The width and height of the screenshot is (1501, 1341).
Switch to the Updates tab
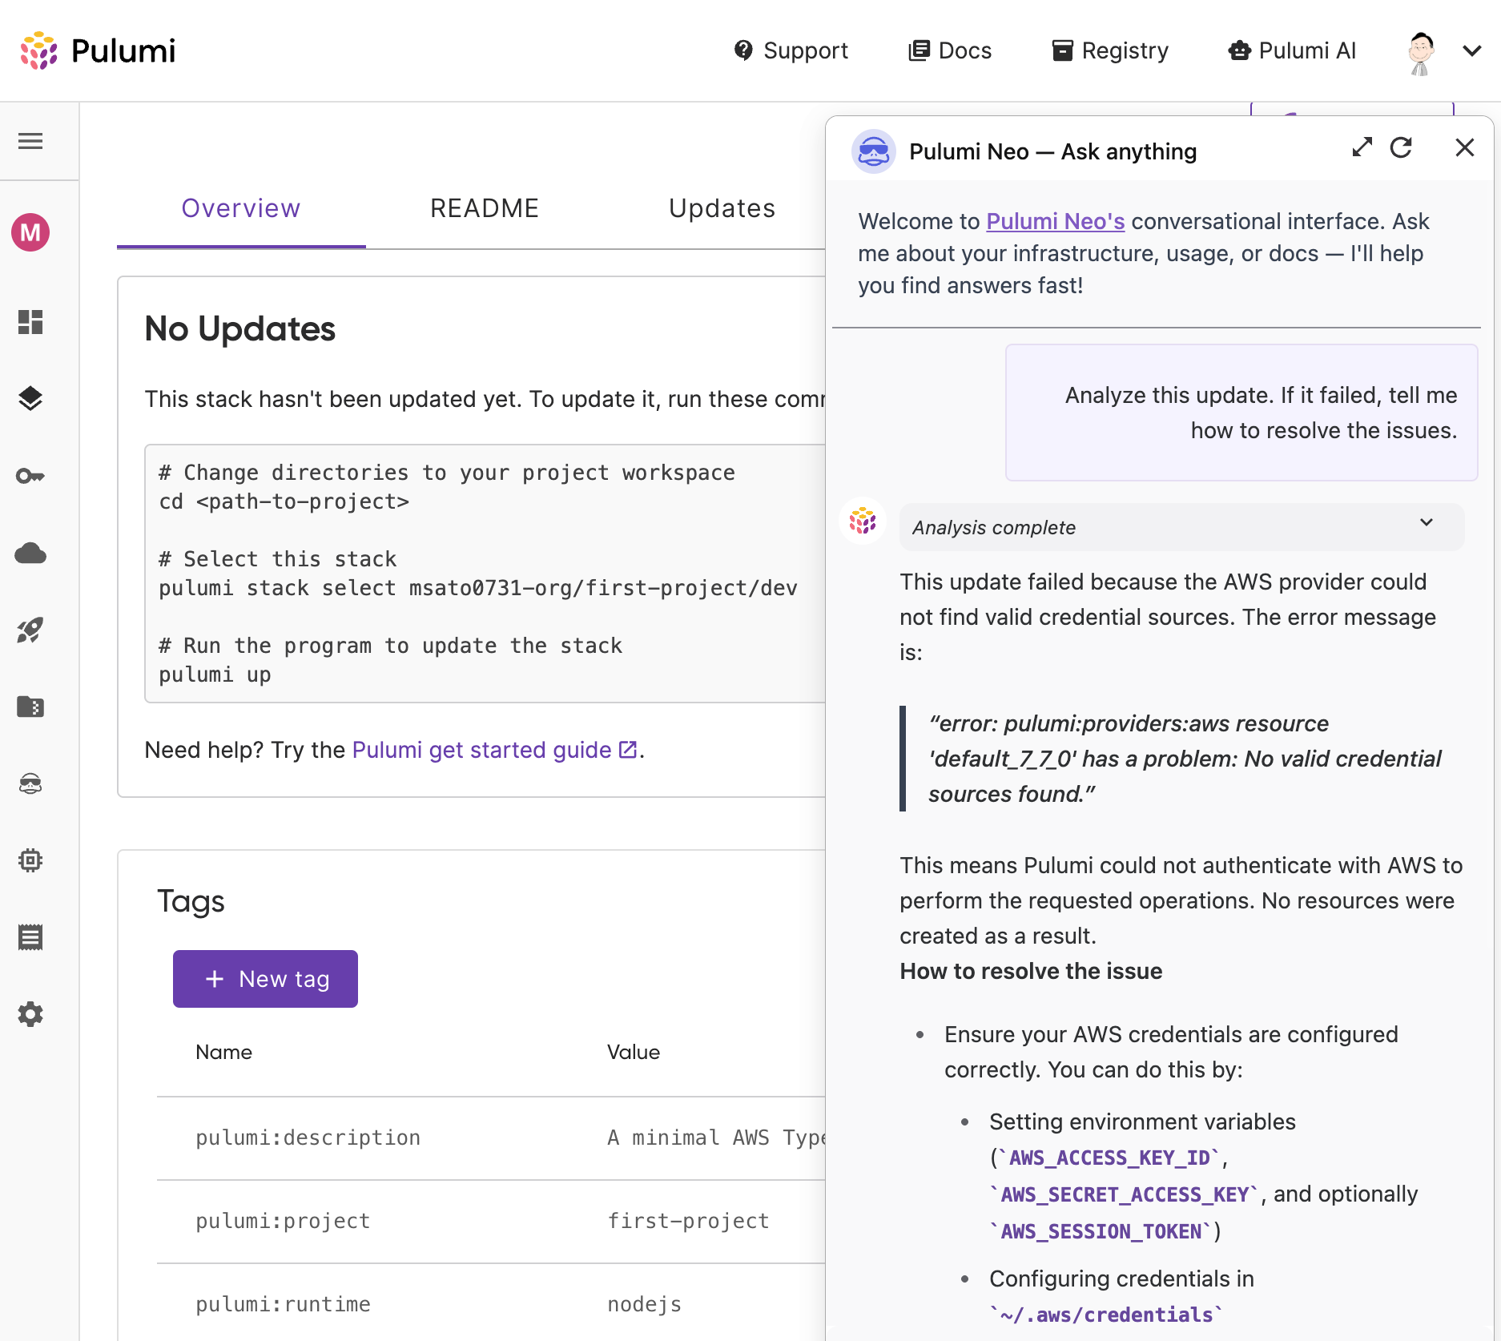(722, 208)
